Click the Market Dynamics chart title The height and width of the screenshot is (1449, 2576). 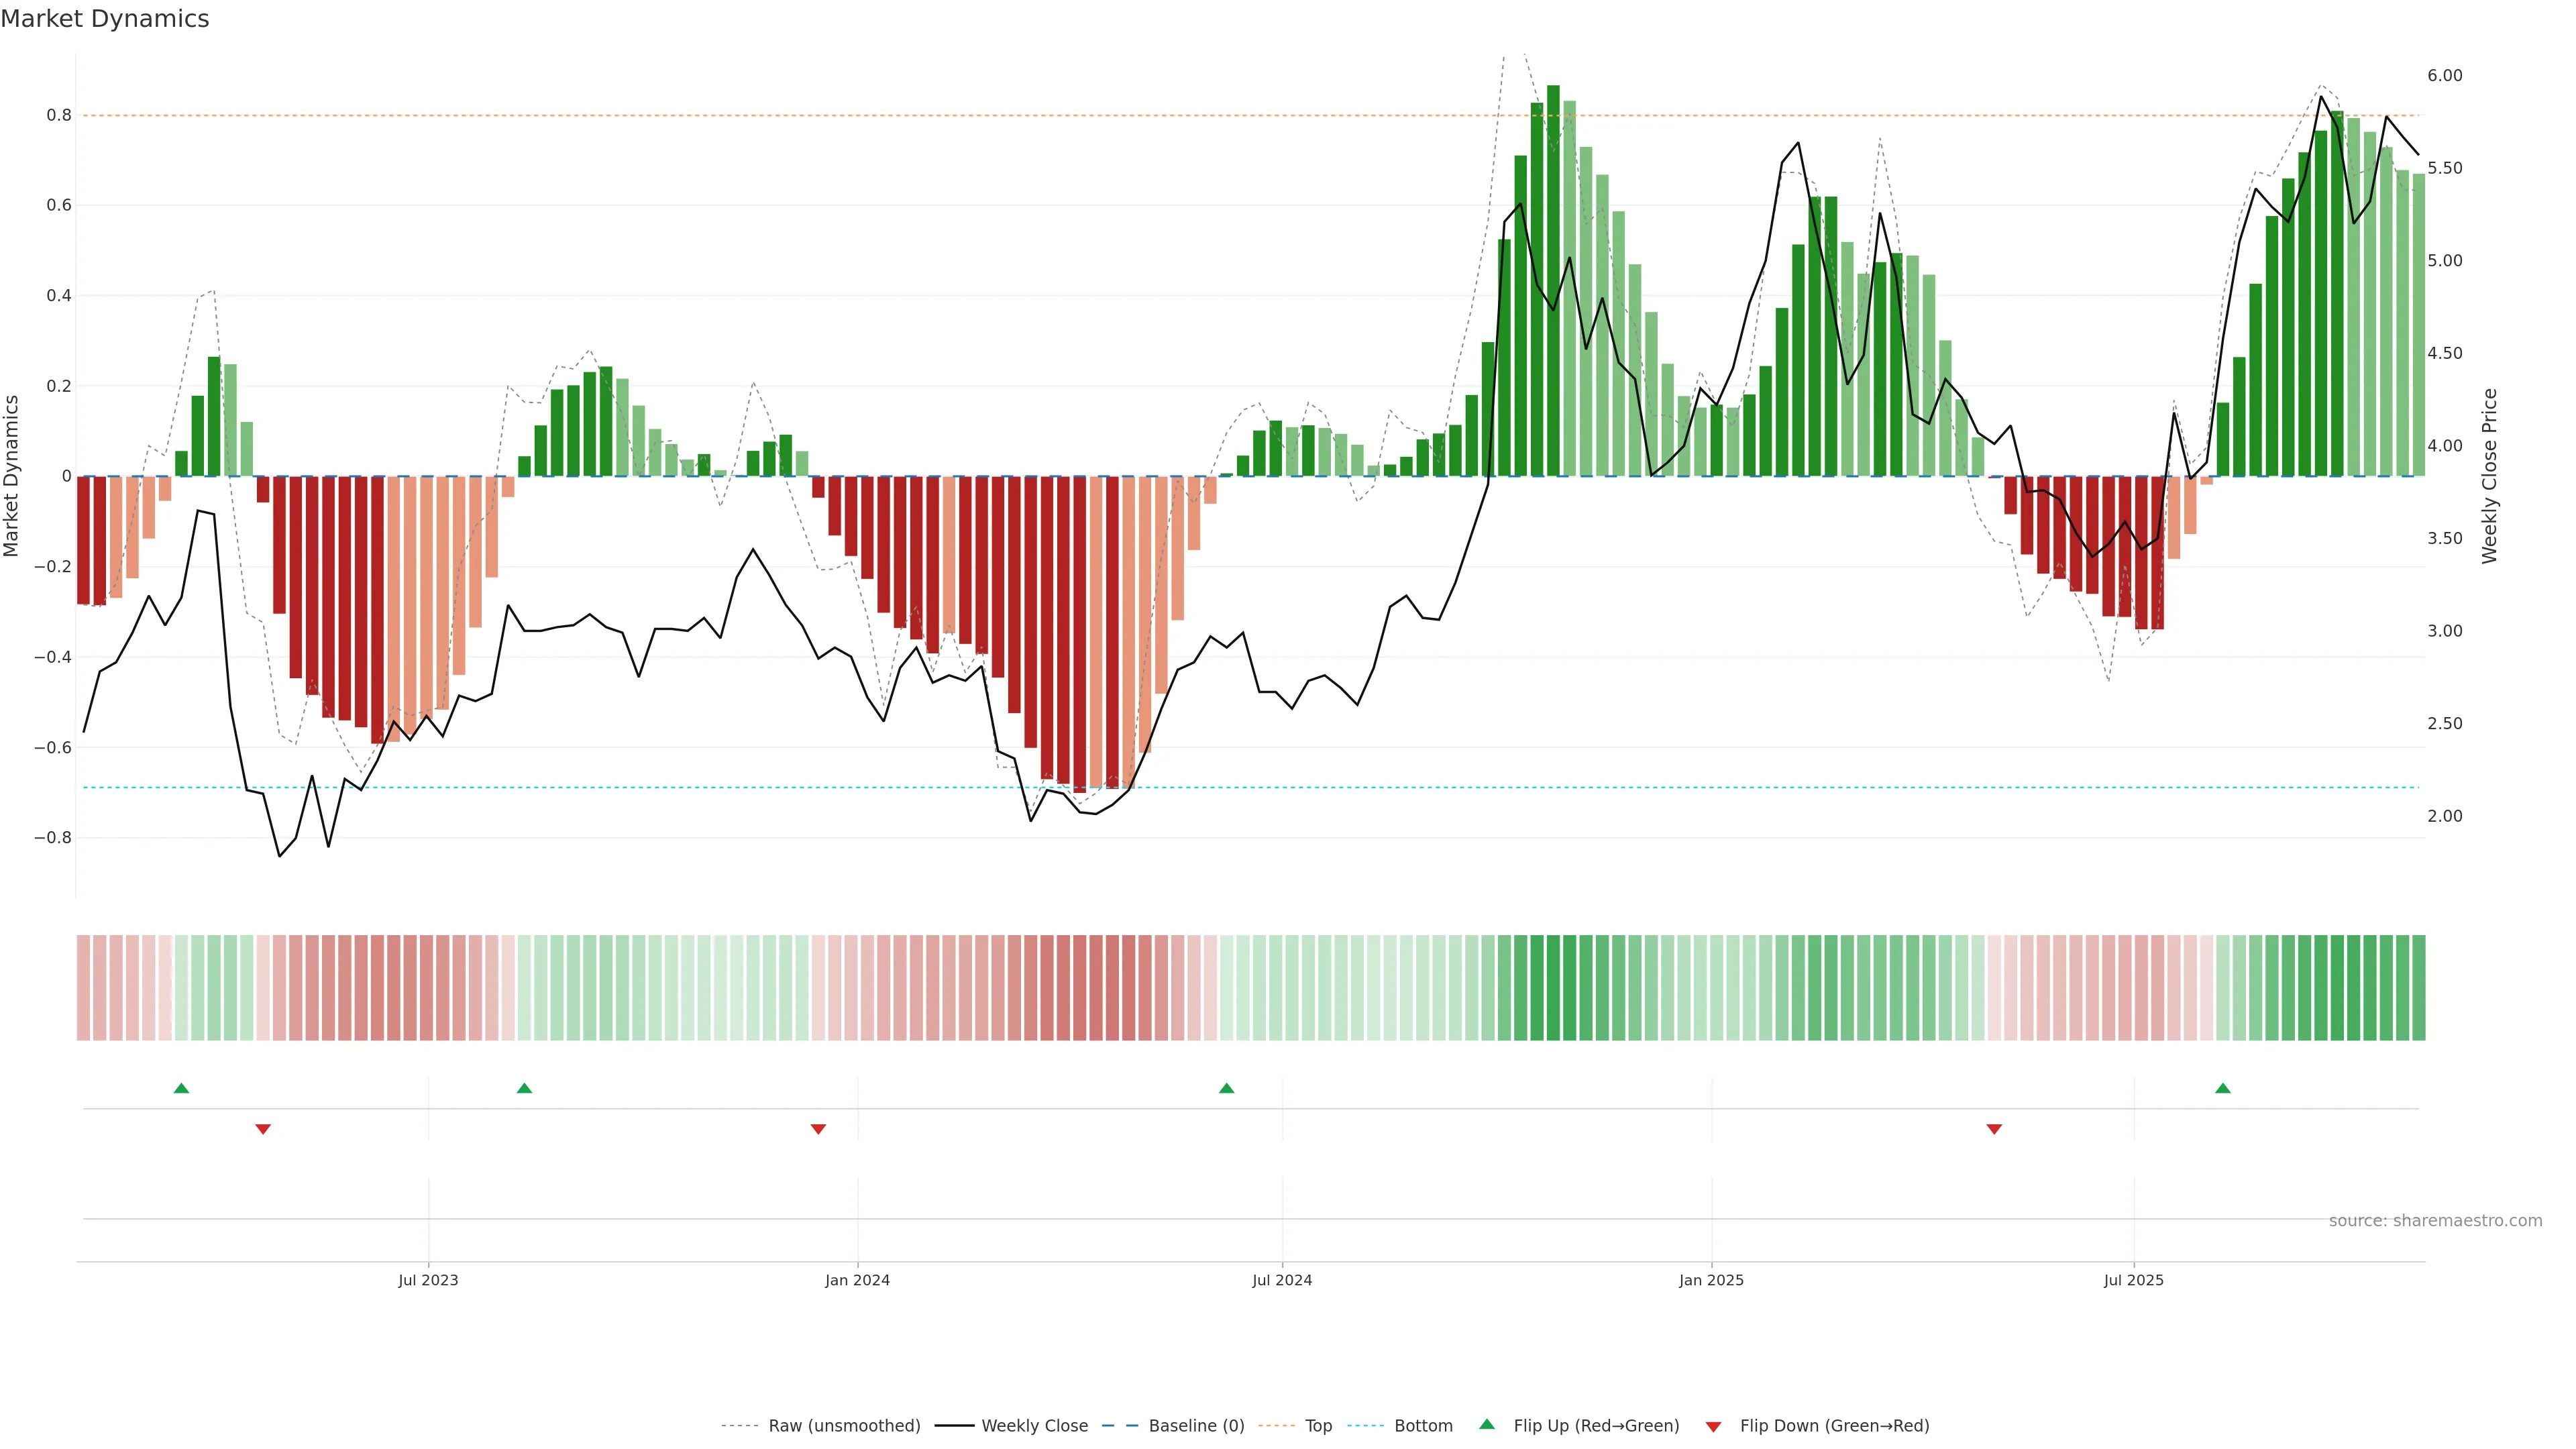pyautogui.click(x=105, y=19)
